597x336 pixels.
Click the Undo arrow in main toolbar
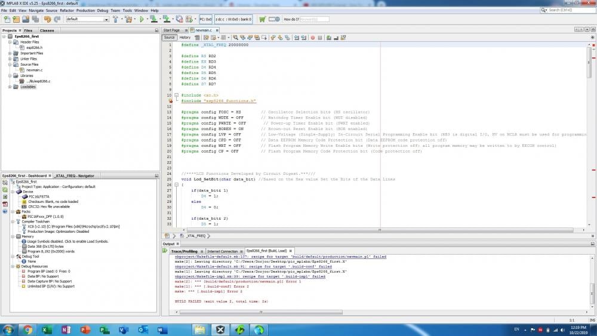pos(47,19)
